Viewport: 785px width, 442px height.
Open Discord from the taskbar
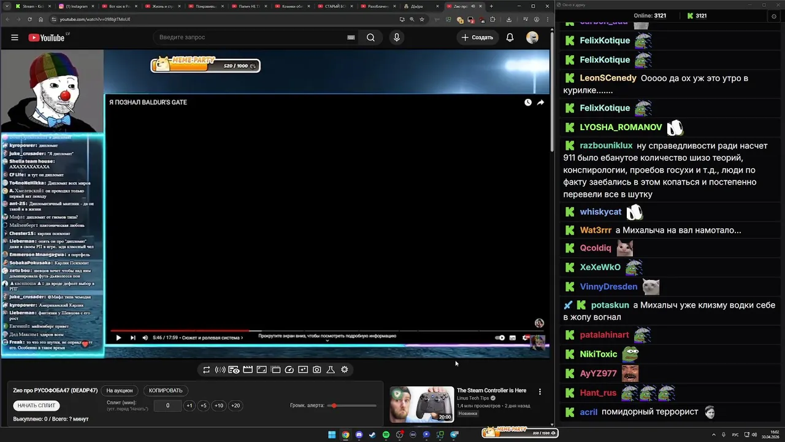359,435
